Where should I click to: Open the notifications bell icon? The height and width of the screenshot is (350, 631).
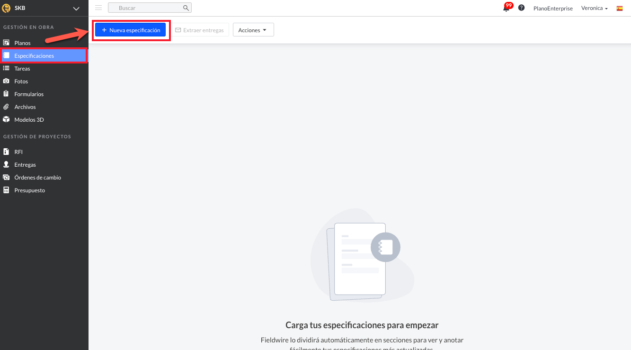click(506, 8)
